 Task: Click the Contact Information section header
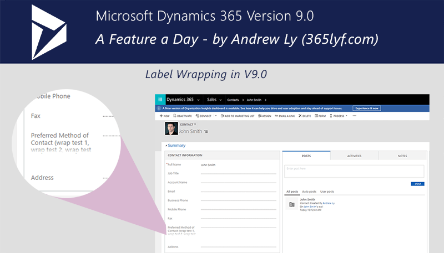coord(223,155)
